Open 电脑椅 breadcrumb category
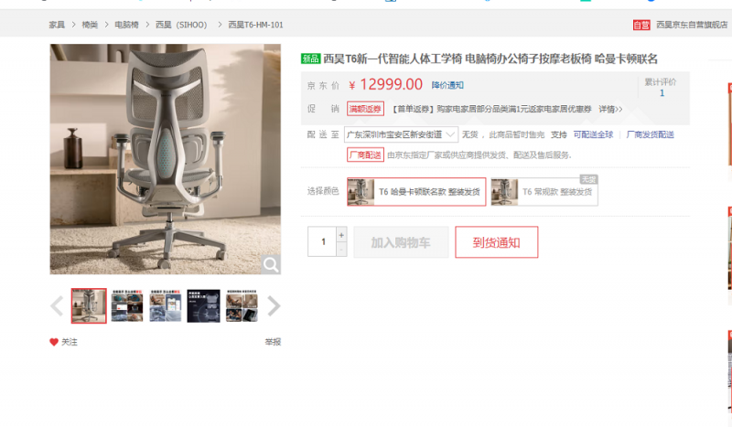732x427 pixels. [126, 25]
